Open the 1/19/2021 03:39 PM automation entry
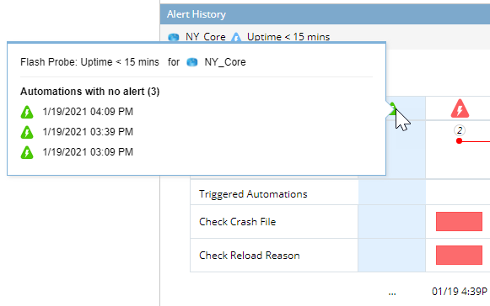490x306 pixels. 88,132
